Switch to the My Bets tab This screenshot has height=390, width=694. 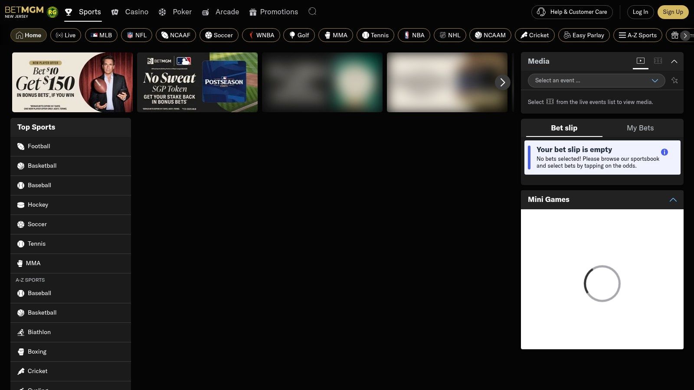pyautogui.click(x=640, y=128)
